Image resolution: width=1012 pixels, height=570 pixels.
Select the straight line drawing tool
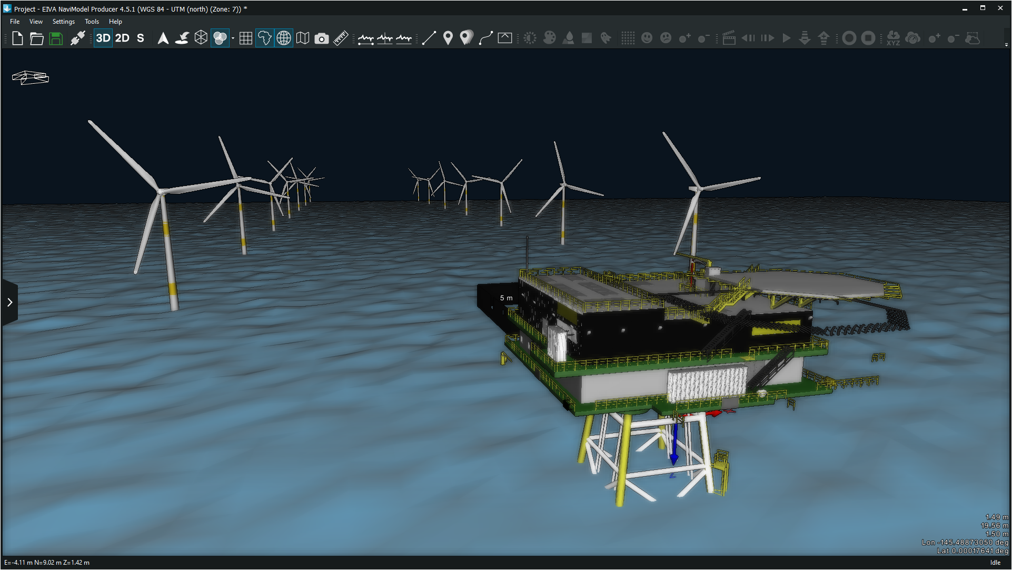[x=429, y=38]
